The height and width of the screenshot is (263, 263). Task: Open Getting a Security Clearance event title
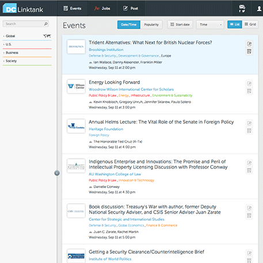click(x=146, y=252)
